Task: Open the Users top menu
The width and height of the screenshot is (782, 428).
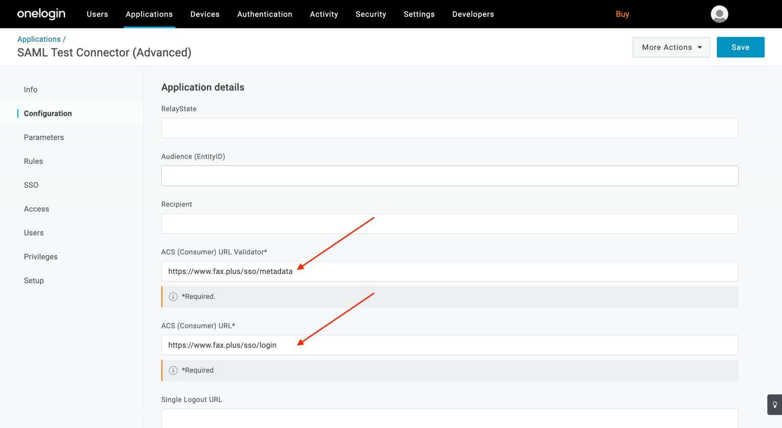Action: click(97, 14)
